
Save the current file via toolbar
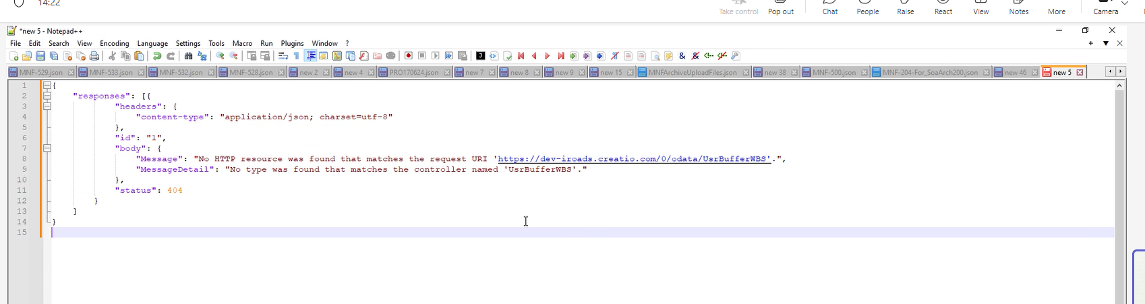(40, 56)
